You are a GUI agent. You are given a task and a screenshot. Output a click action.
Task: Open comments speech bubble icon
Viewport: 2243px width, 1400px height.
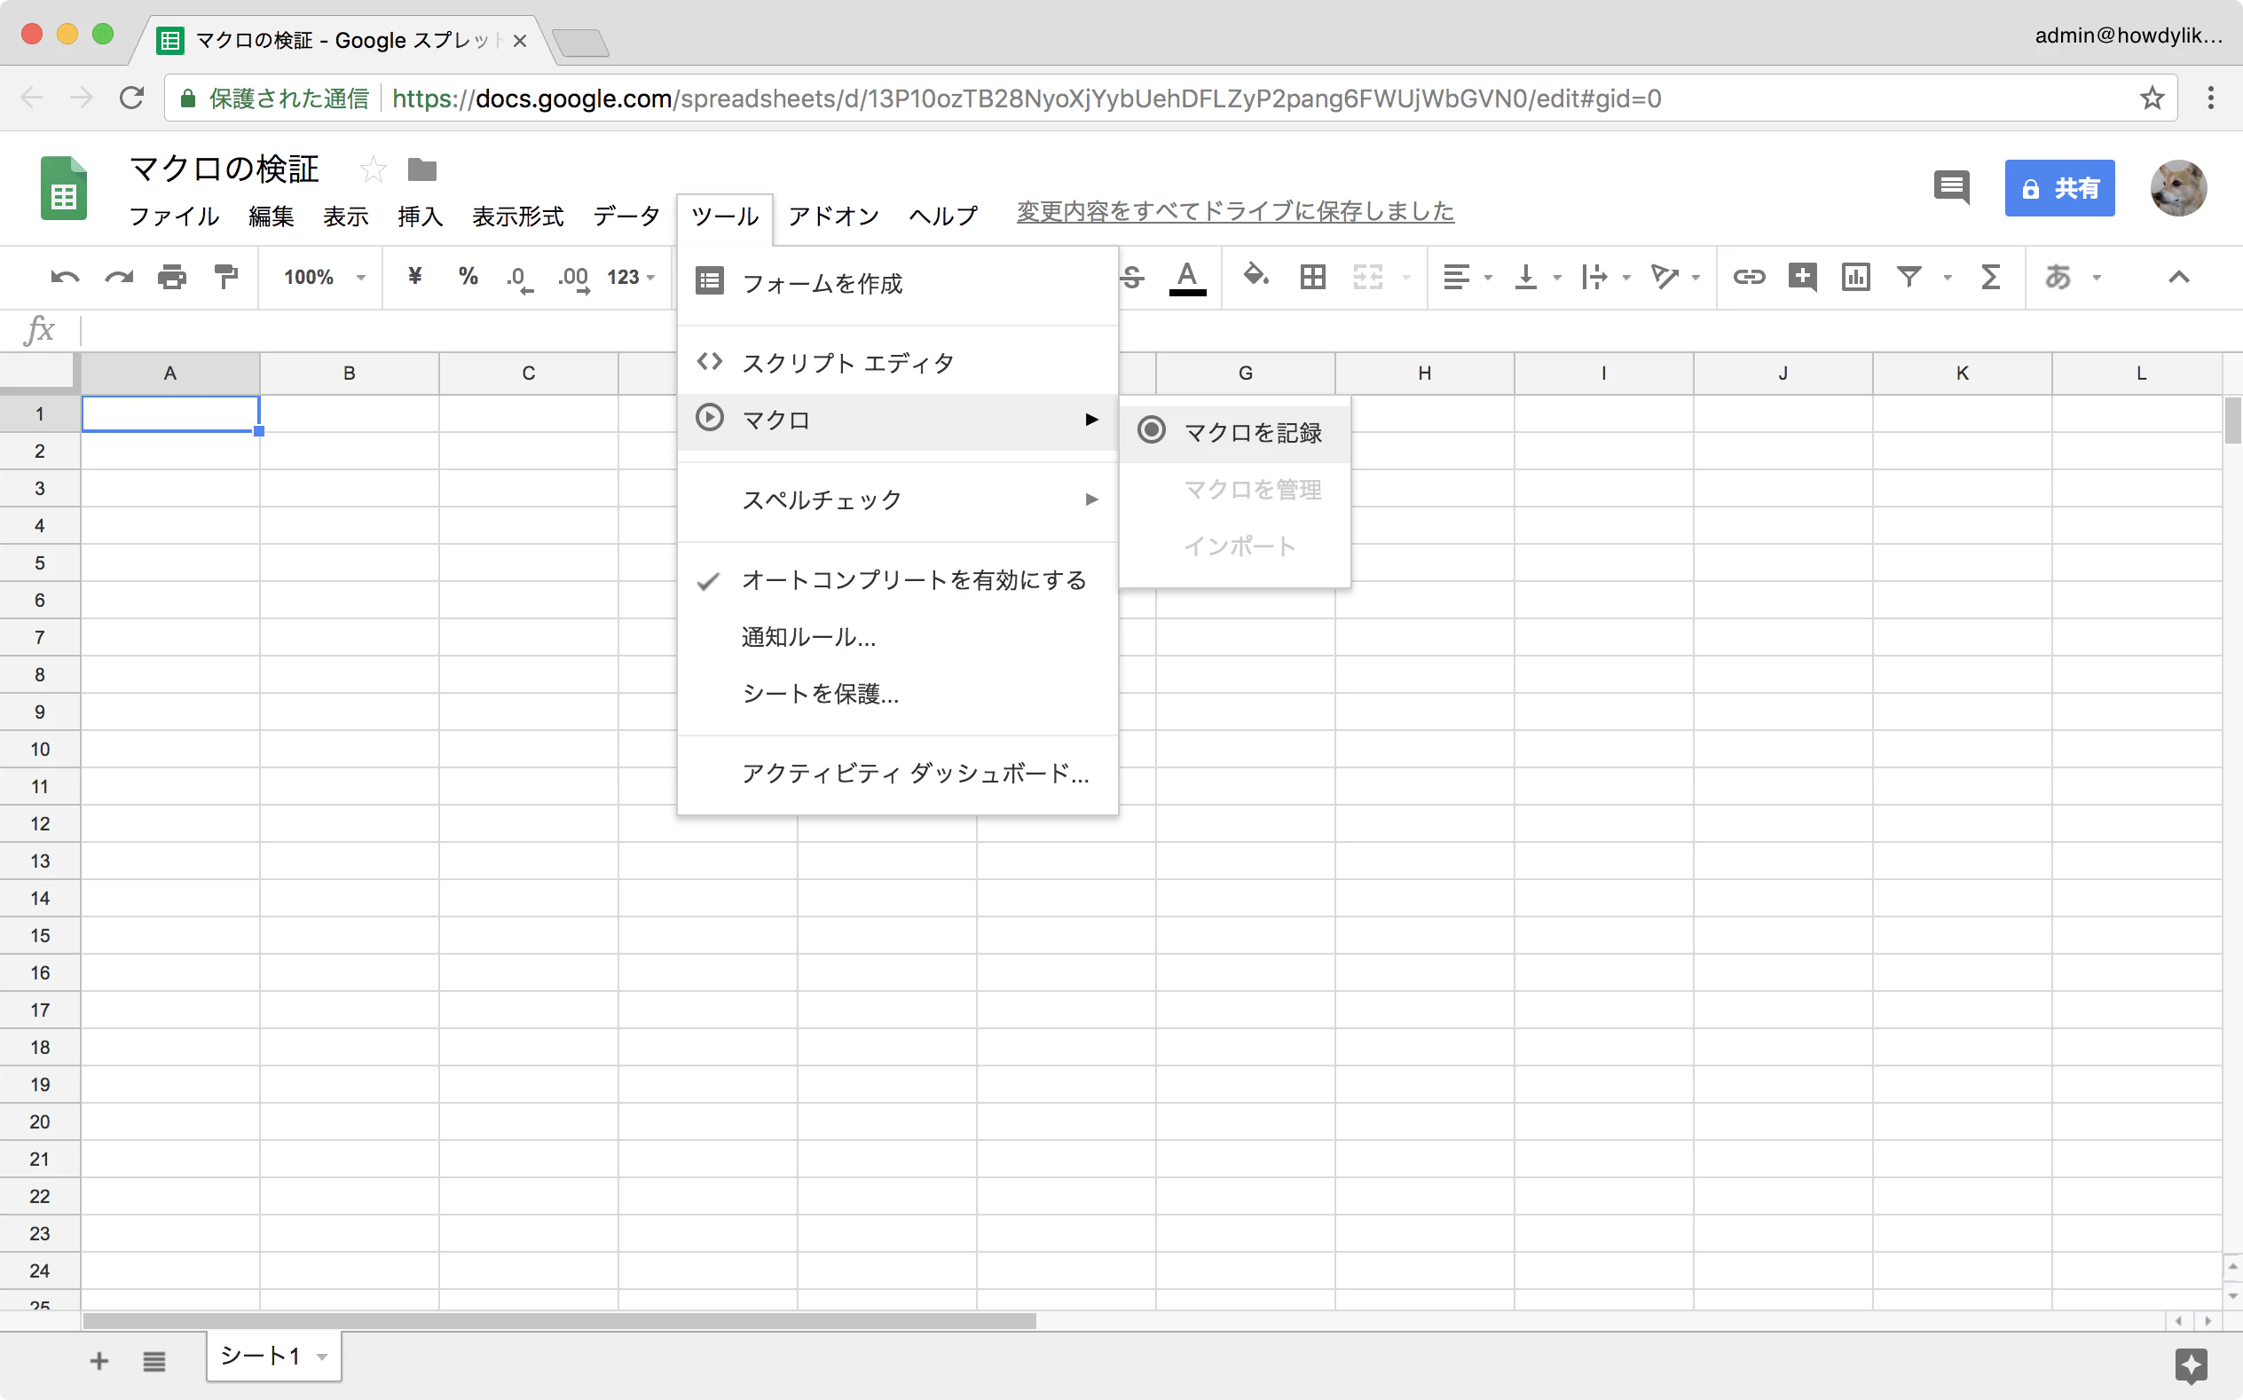pyautogui.click(x=1951, y=188)
